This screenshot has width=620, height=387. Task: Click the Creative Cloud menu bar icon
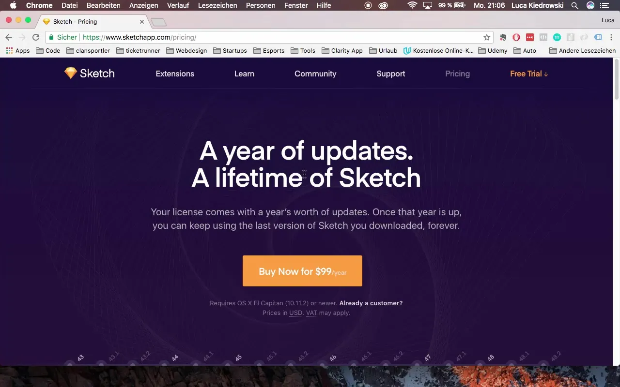point(383,5)
